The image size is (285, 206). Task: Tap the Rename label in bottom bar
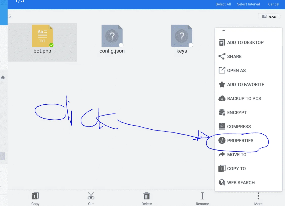[202, 204]
